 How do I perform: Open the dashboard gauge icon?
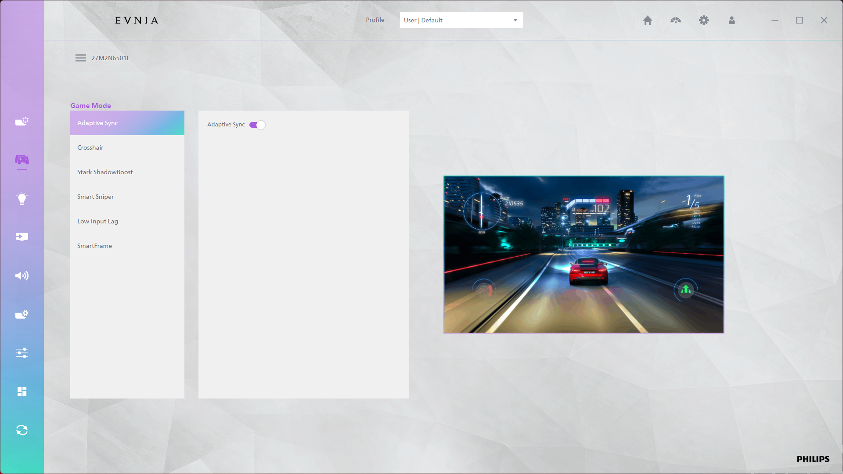(x=675, y=20)
